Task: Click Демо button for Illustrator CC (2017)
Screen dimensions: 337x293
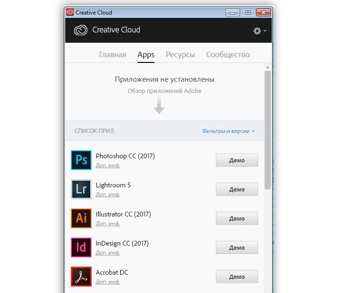Action: coord(237,218)
